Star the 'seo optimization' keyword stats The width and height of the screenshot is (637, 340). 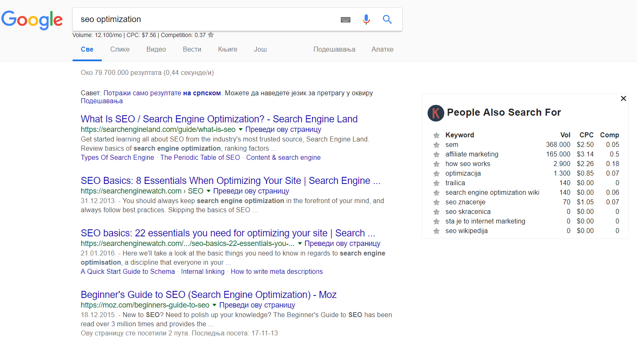pos(211,35)
